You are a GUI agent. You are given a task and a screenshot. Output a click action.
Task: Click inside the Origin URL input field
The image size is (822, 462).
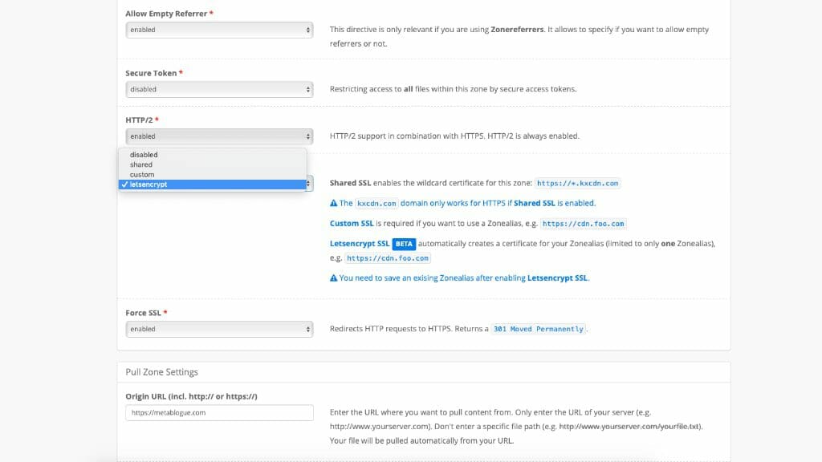point(218,411)
